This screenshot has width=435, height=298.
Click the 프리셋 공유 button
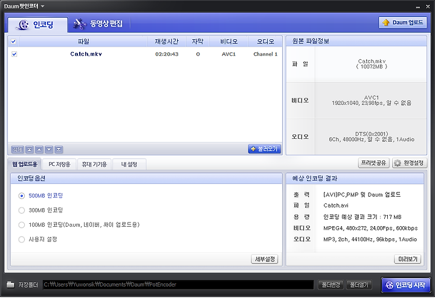click(374, 163)
